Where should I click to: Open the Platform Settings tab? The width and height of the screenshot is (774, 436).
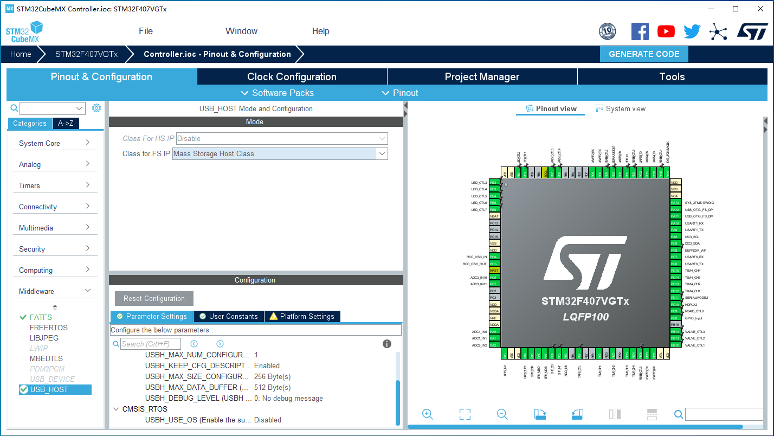click(x=302, y=316)
